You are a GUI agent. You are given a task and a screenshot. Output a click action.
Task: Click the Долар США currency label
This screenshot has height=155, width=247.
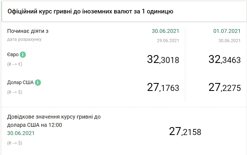pos(20,82)
